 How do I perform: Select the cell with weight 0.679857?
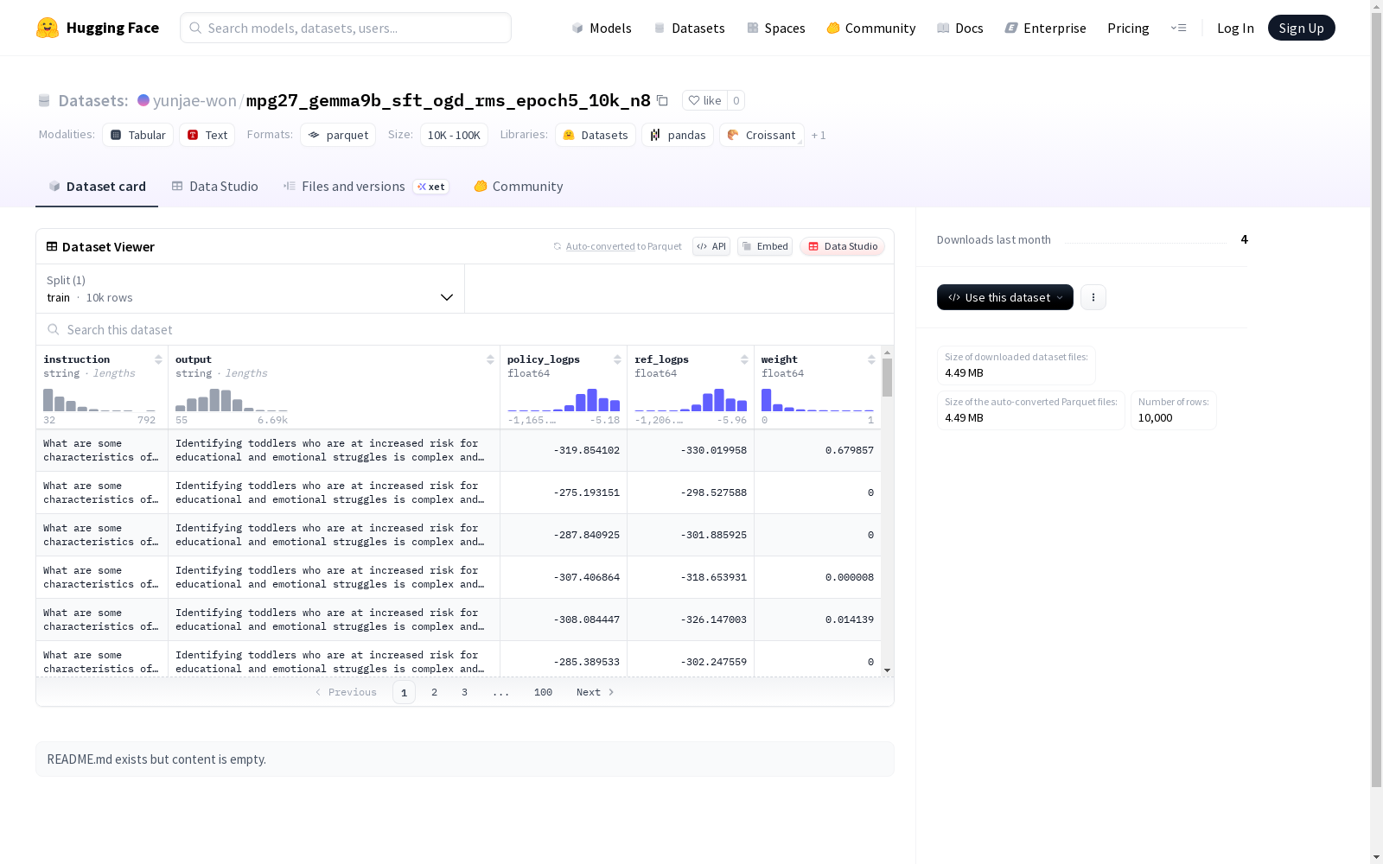point(818,450)
